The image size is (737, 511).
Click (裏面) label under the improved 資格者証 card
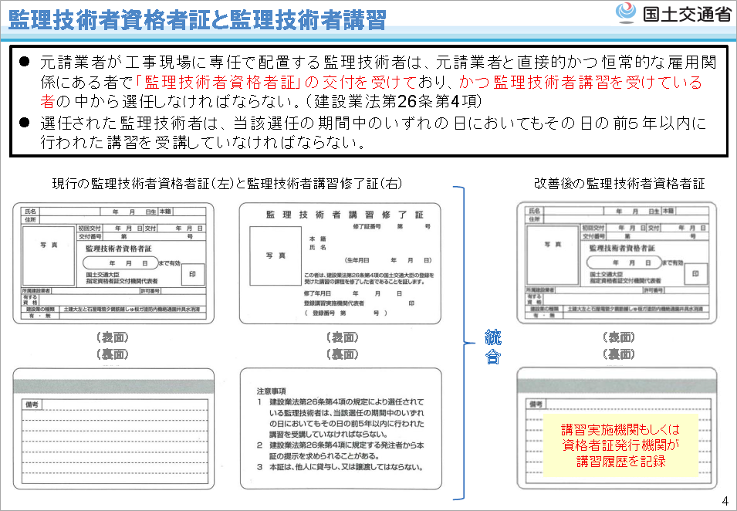click(619, 354)
